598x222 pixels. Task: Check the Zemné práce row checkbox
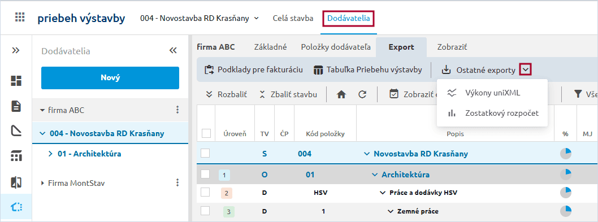click(x=205, y=211)
